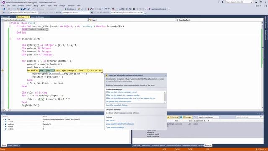Click 'Search for more Help Online' link

[117, 105]
